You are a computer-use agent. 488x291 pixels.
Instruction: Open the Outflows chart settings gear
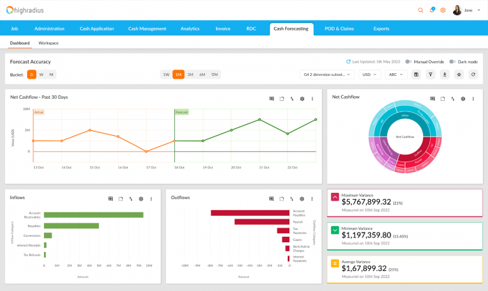tap(301, 198)
